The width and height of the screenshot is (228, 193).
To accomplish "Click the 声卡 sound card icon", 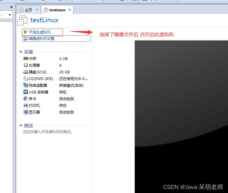I will 26,99.
